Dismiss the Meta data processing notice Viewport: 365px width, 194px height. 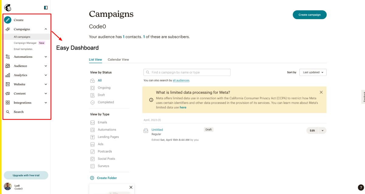[x=321, y=92]
